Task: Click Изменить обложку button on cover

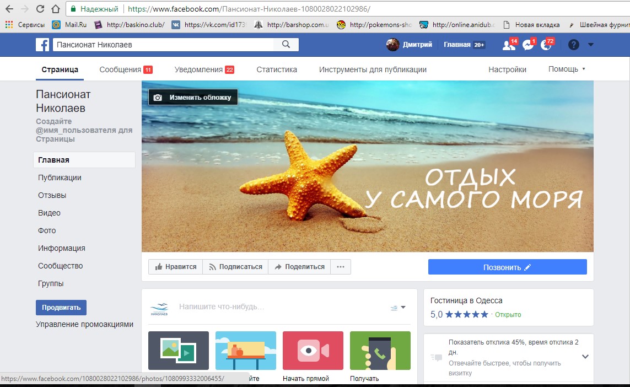Action: 193,97
